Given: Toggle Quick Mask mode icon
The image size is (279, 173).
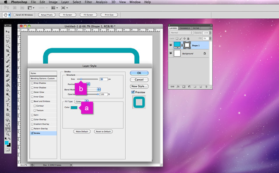Looking at the screenshot, I should coord(7,150).
